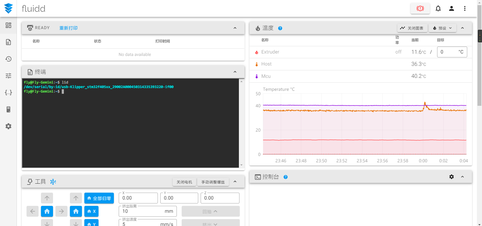Click the Host temperature 36.3°C value
The height and width of the screenshot is (226, 482).
coord(419,64)
